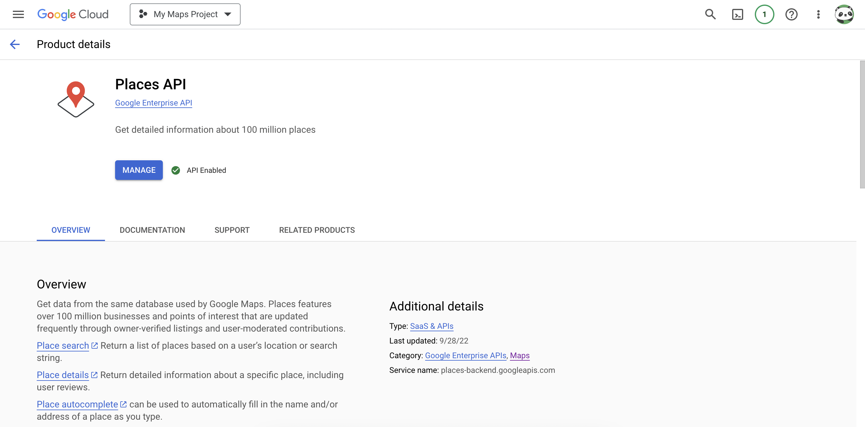Click external-link icon beside Place details

[x=94, y=375]
